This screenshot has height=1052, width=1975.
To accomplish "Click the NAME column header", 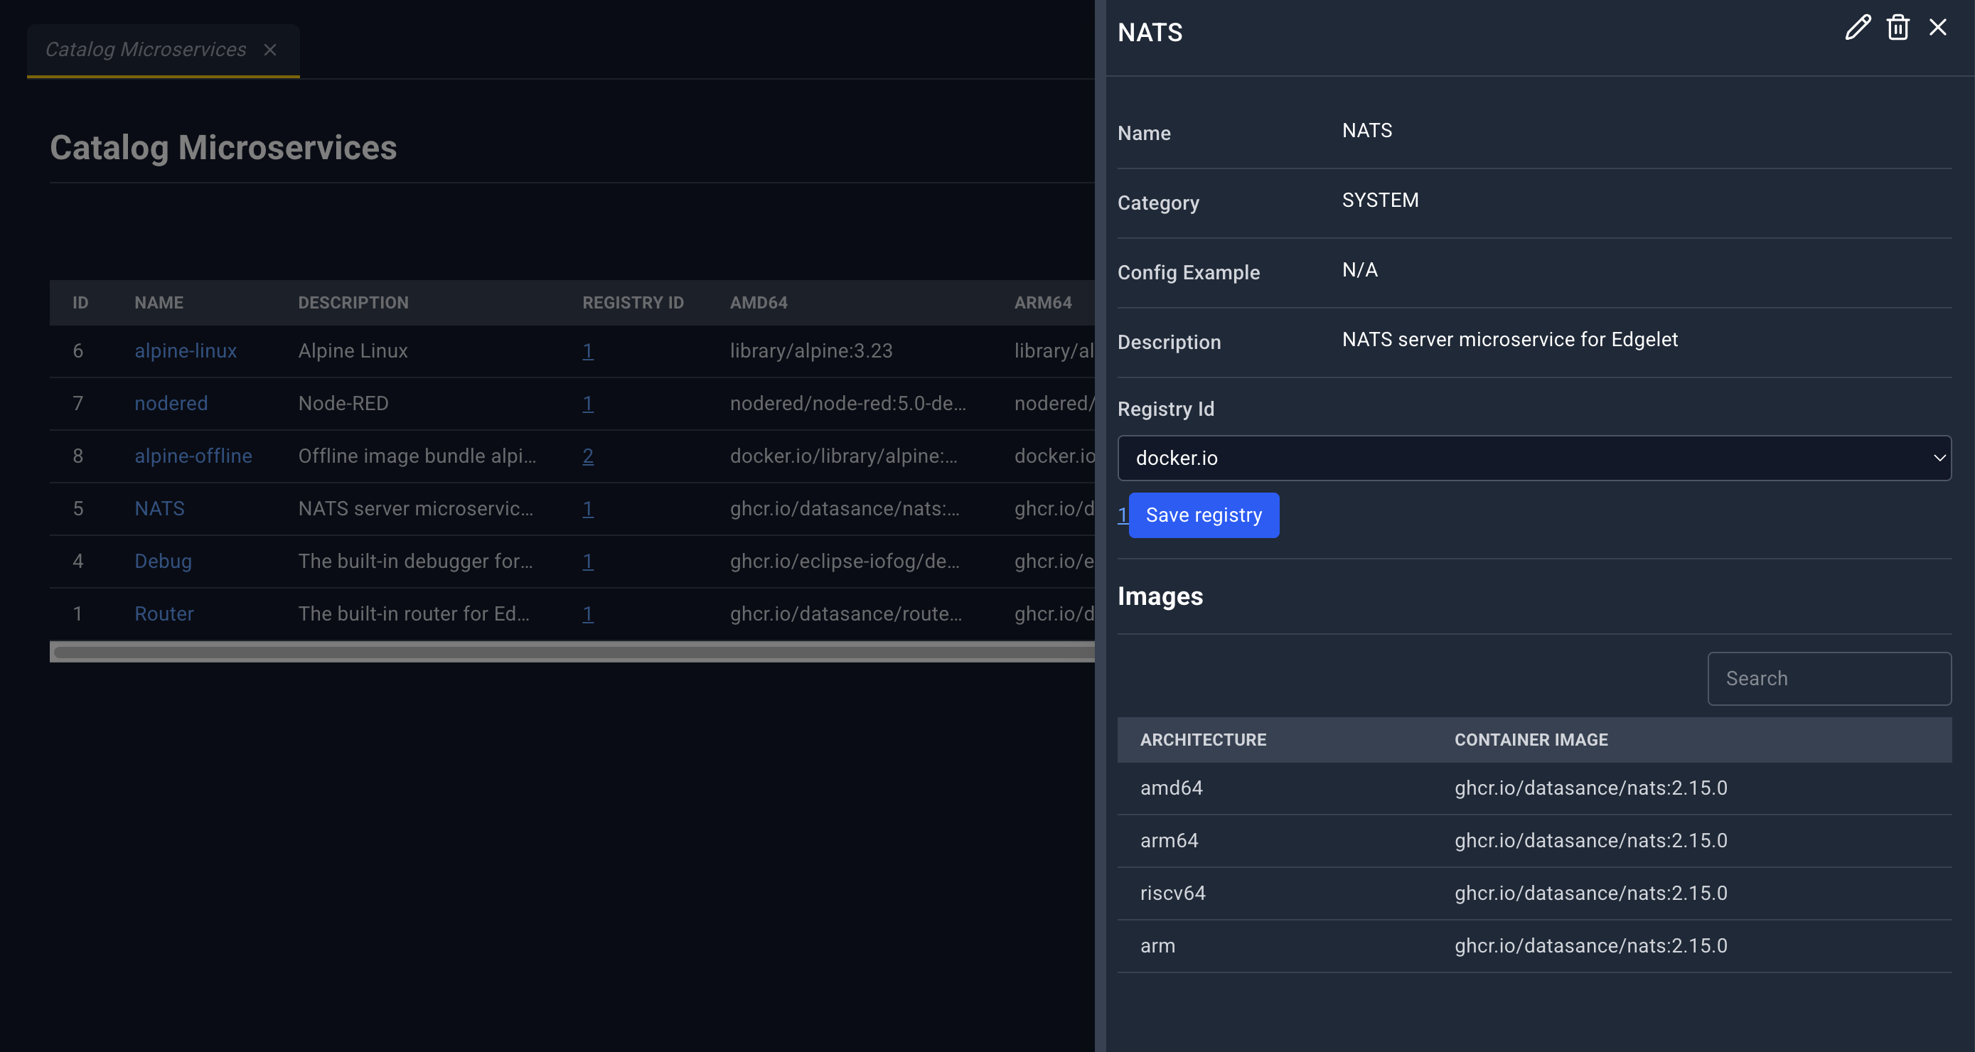I will [159, 303].
